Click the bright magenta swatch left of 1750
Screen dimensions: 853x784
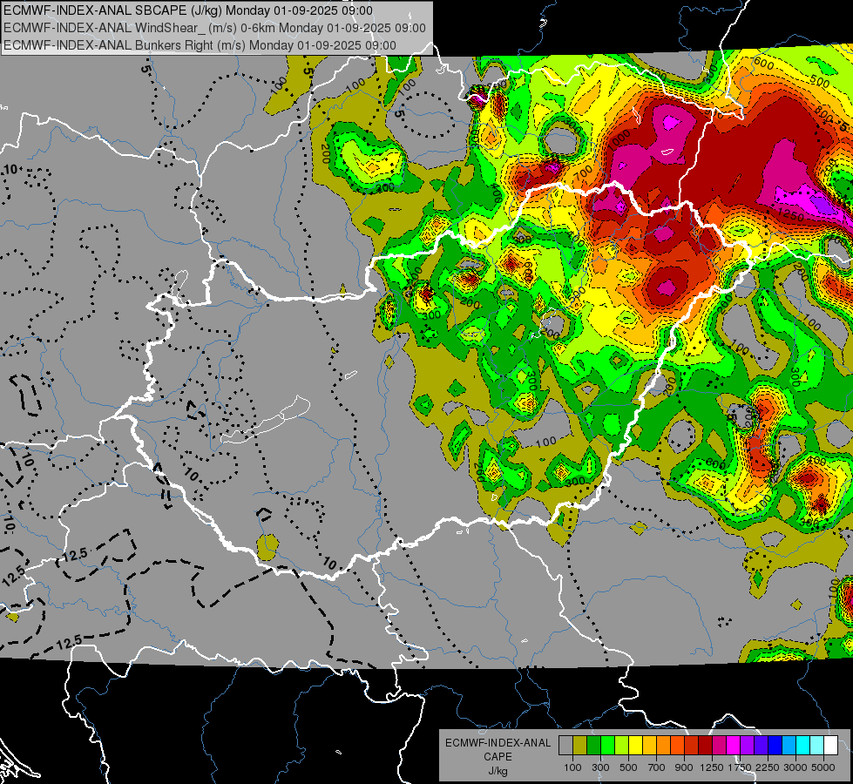[x=734, y=745]
